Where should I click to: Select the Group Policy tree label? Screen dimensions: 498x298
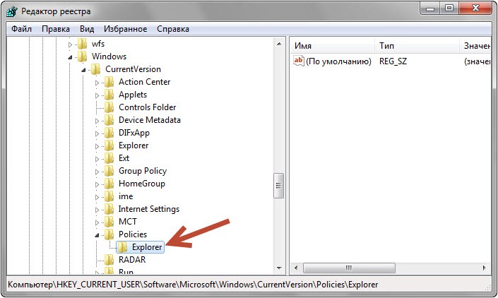click(143, 171)
